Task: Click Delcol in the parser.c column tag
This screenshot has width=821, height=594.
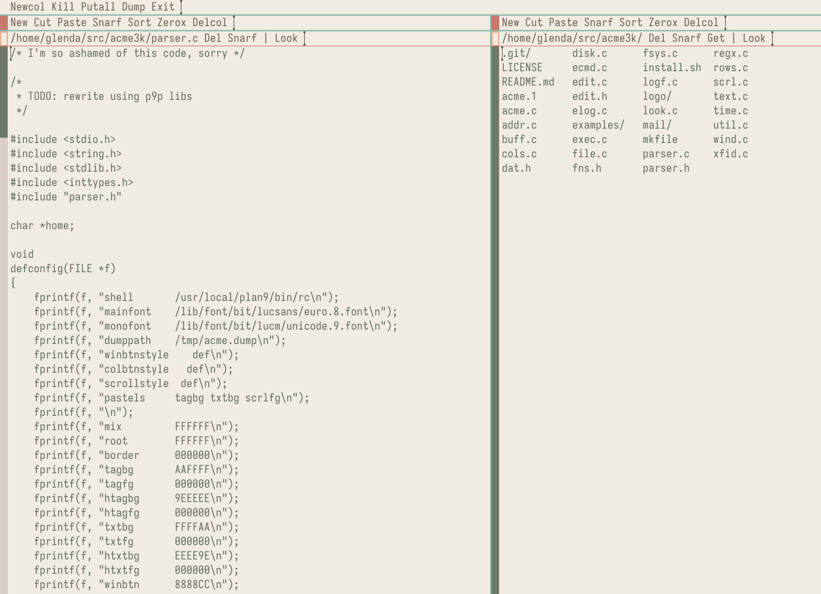Action: click(210, 23)
